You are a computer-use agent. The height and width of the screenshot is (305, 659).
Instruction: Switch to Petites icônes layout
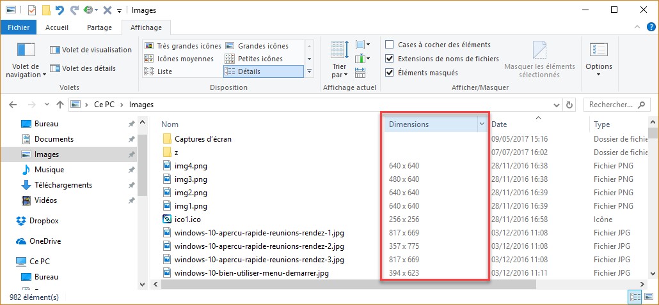[x=259, y=59]
